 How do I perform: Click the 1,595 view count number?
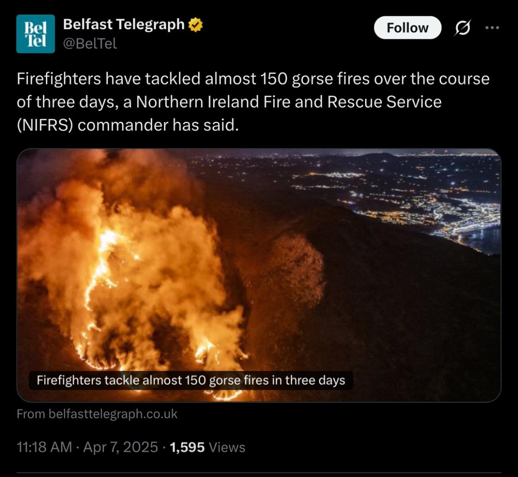[x=187, y=447]
